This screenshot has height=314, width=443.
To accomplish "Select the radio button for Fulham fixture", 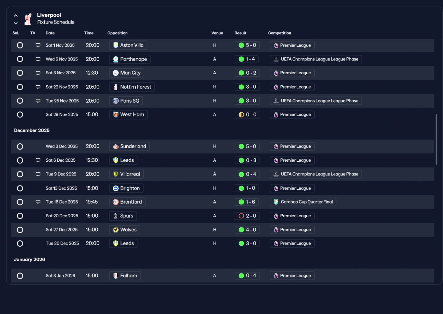I will pyautogui.click(x=20, y=276).
